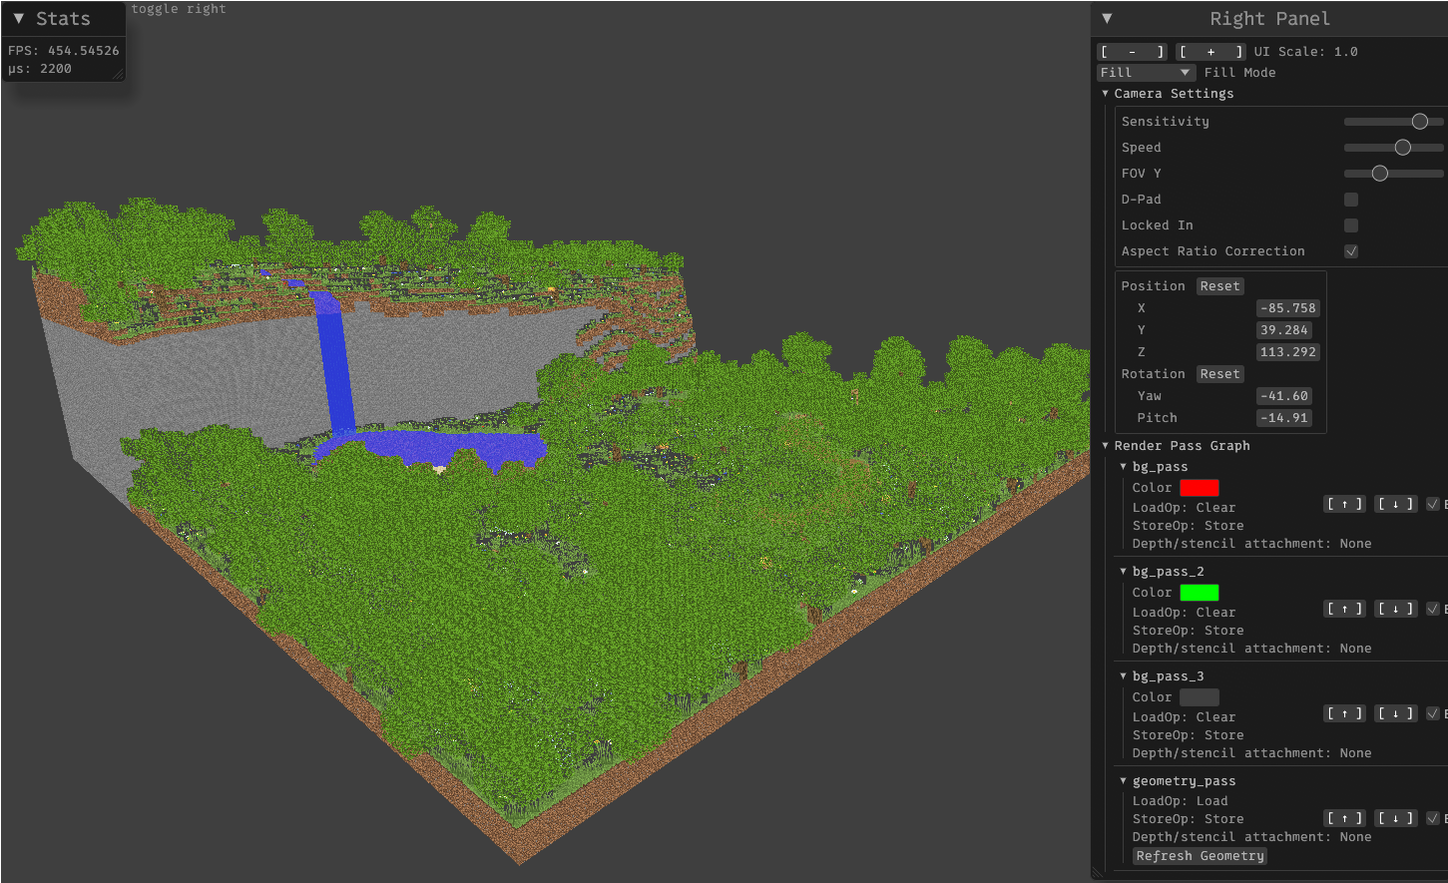This screenshot has height=883, width=1448.
Task: Disable Aspect Ratio Correction checkbox
Action: (x=1351, y=250)
